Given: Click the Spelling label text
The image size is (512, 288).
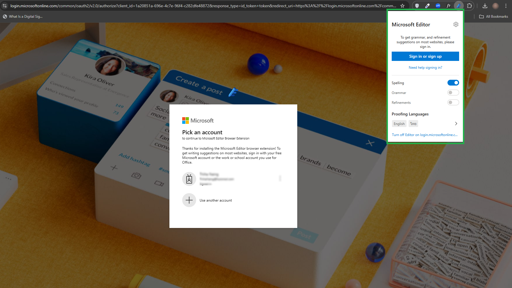Looking at the screenshot, I should (398, 83).
